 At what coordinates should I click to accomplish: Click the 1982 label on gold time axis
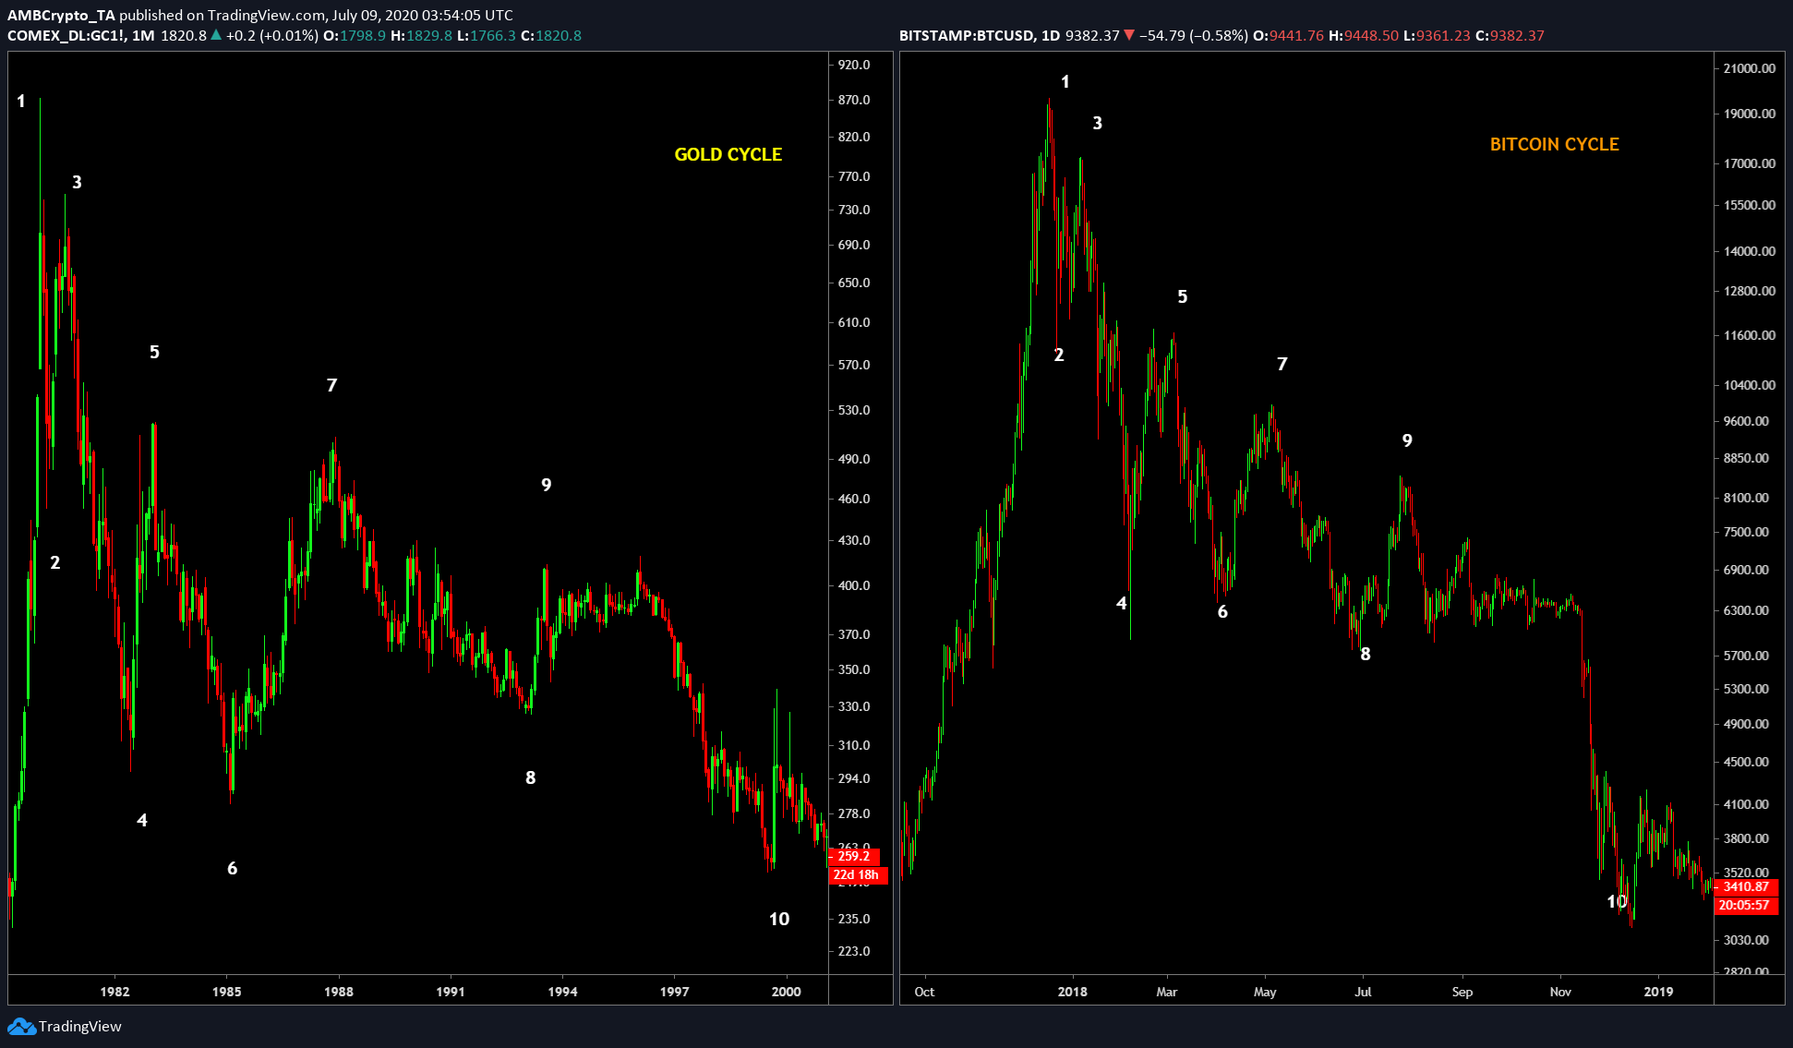114,992
